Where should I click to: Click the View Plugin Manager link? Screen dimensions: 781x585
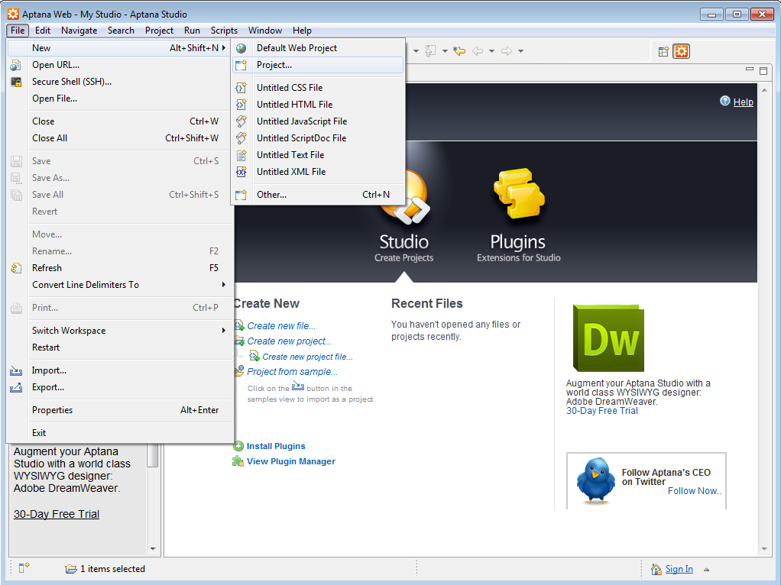coord(291,461)
